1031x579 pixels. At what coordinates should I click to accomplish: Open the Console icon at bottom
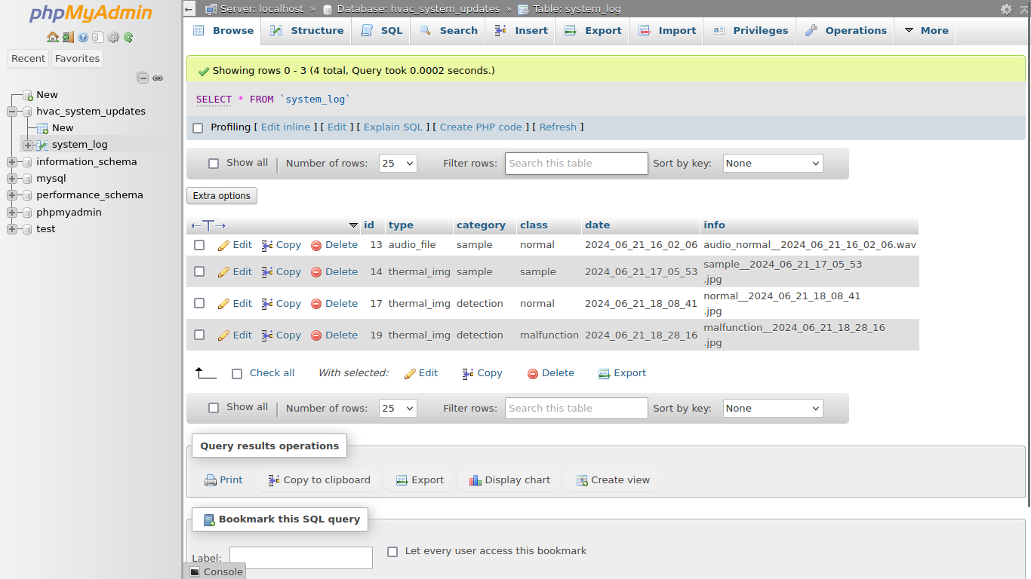(x=195, y=572)
